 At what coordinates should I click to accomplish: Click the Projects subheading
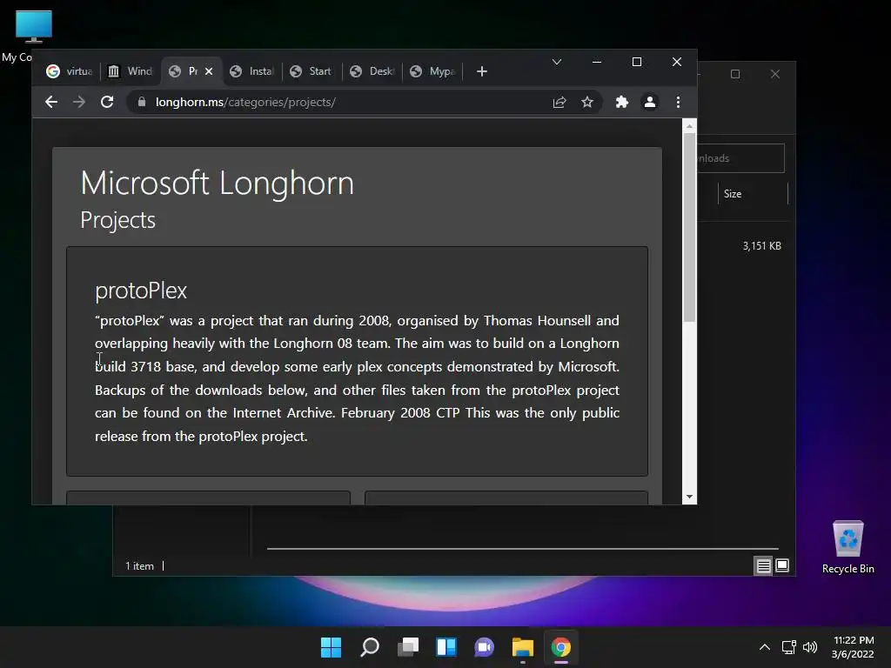tap(117, 220)
